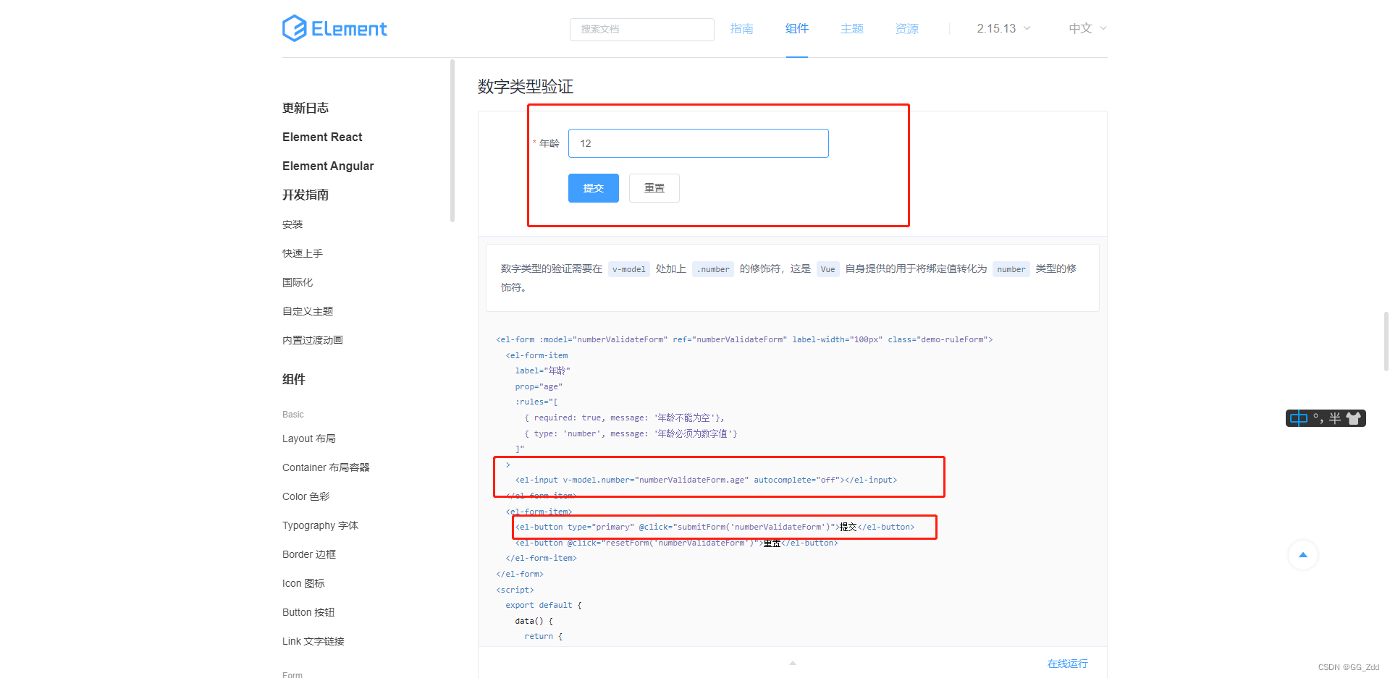Open 安装 in the sidebar
This screenshot has width=1390, height=678.
(292, 224)
